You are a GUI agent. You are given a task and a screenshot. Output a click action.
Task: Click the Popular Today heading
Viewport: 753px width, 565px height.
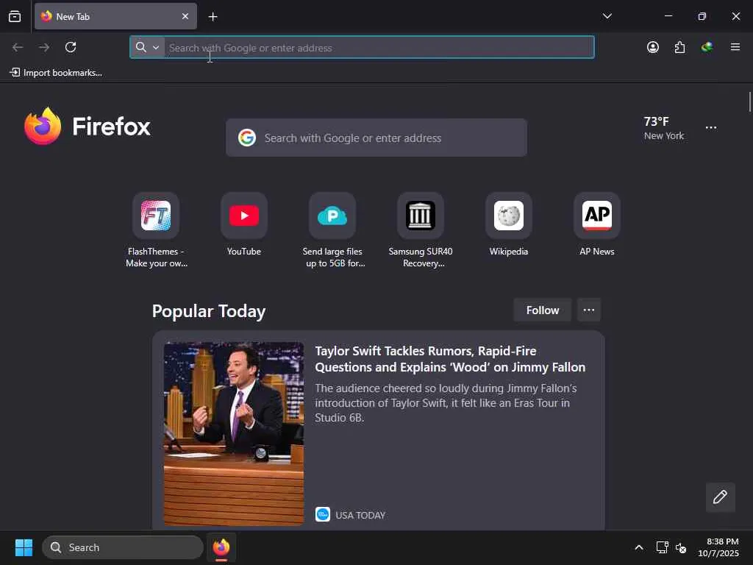[209, 311]
